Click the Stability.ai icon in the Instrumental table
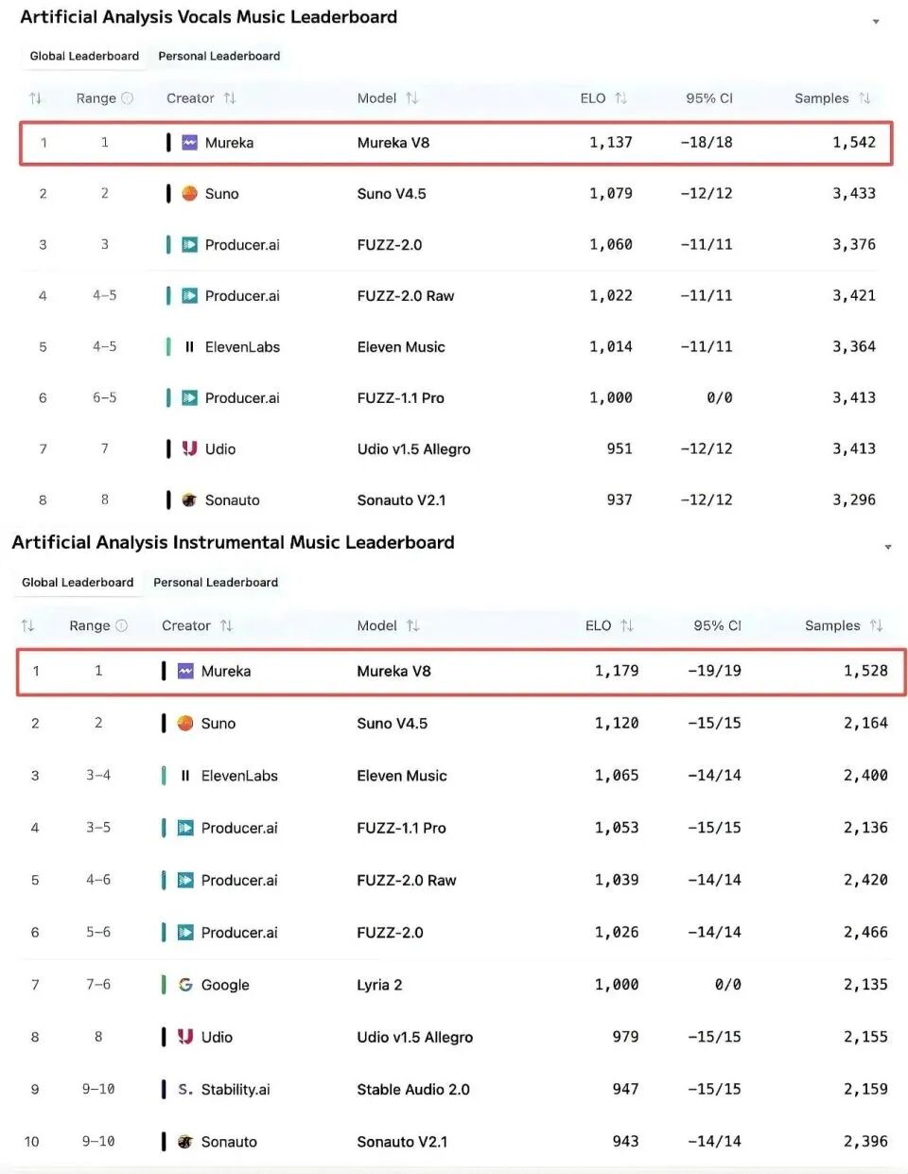The height and width of the screenshot is (1174, 908). (185, 1090)
